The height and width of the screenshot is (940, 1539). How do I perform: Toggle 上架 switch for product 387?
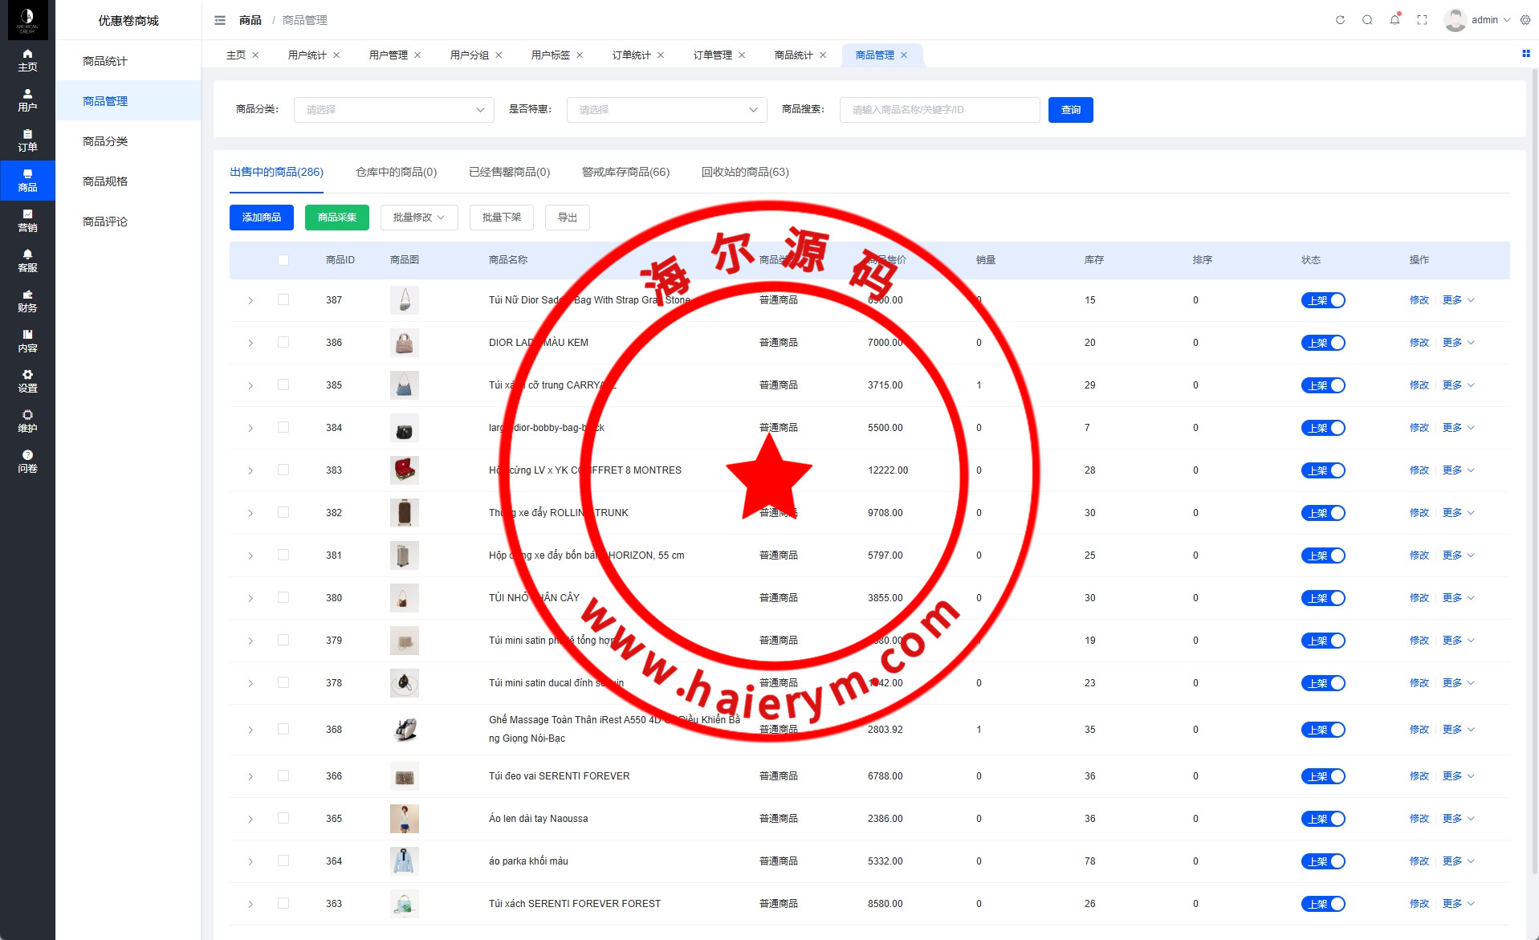pyautogui.click(x=1322, y=300)
